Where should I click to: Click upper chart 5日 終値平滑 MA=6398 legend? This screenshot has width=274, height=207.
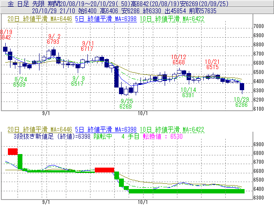tap(106, 19)
